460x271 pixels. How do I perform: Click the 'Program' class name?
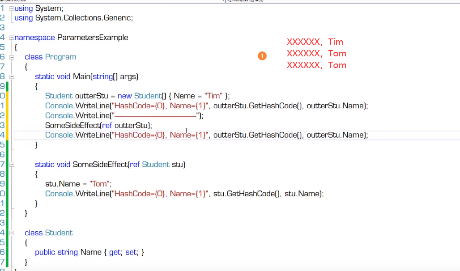click(x=60, y=57)
